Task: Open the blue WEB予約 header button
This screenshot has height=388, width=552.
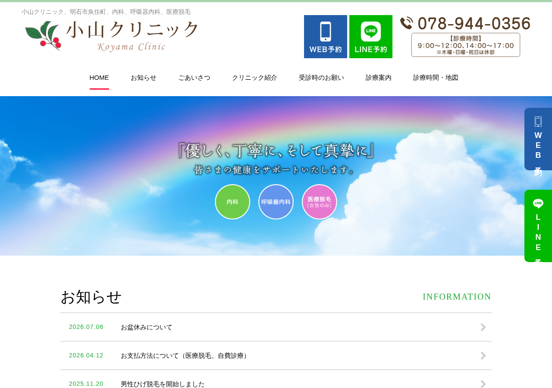Action: (326, 37)
